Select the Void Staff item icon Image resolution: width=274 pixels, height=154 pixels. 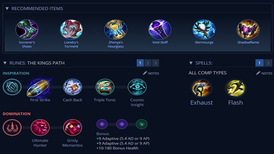[x=160, y=29]
